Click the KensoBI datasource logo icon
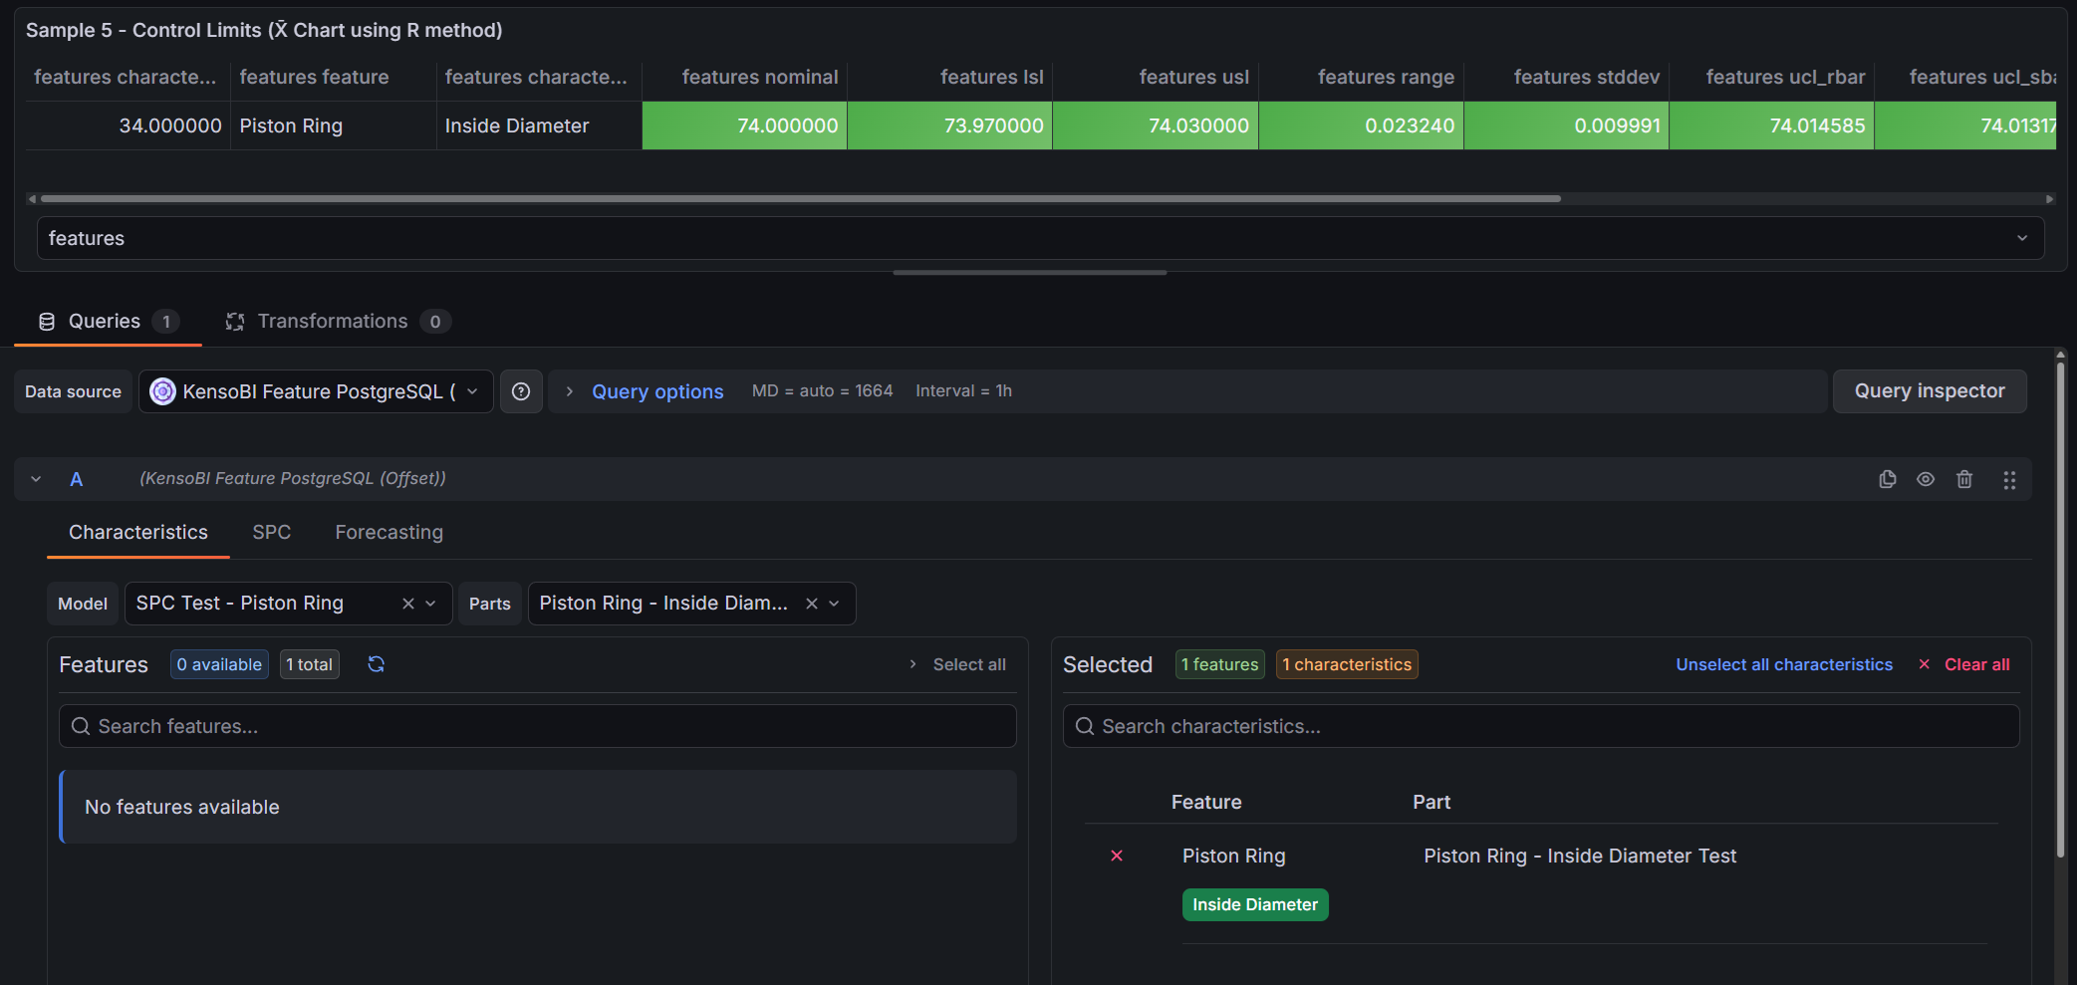 tap(162, 390)
